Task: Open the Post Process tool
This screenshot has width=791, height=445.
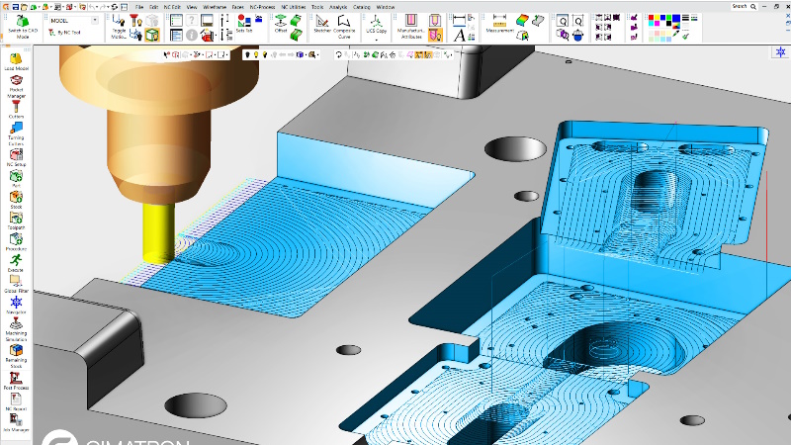Action: pyautogui.click(x=16, y=378)
